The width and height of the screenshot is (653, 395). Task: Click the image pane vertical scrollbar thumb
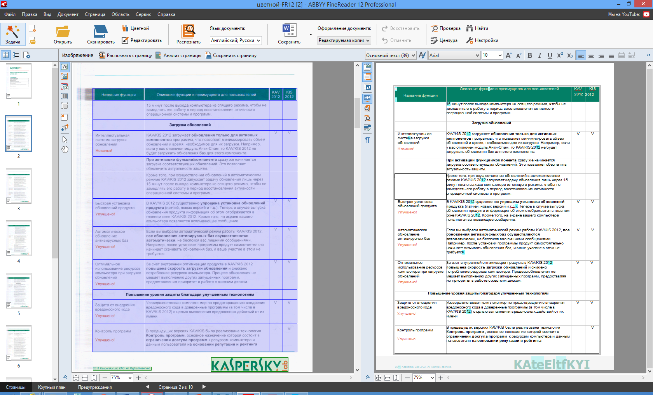click(357, 113)
